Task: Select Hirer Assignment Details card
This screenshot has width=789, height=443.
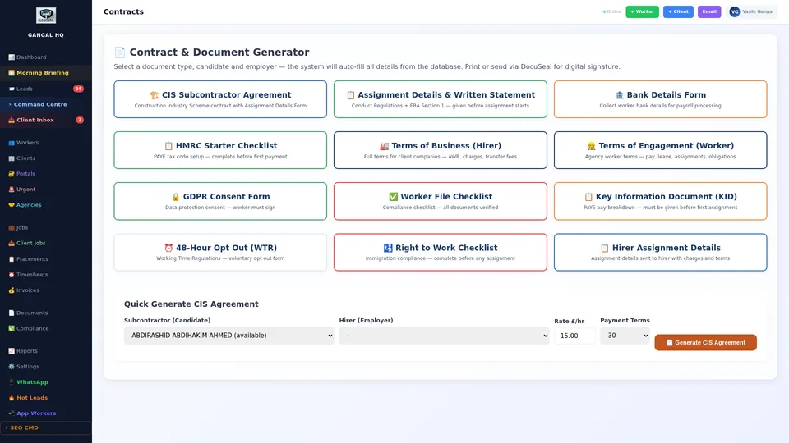Action: point(660,252)
